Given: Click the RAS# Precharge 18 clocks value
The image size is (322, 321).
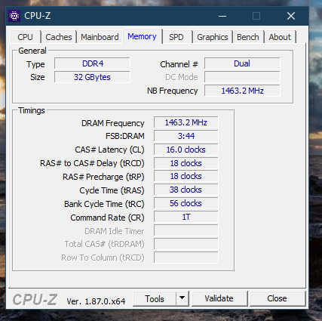Looking at the screenshot, I should (186, 176).
